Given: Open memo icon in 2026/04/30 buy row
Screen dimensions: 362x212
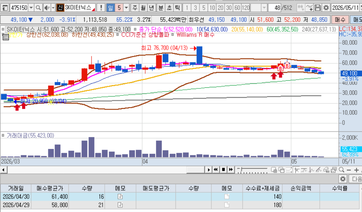Looking at the screenshot, I should [x=120, y=197].
